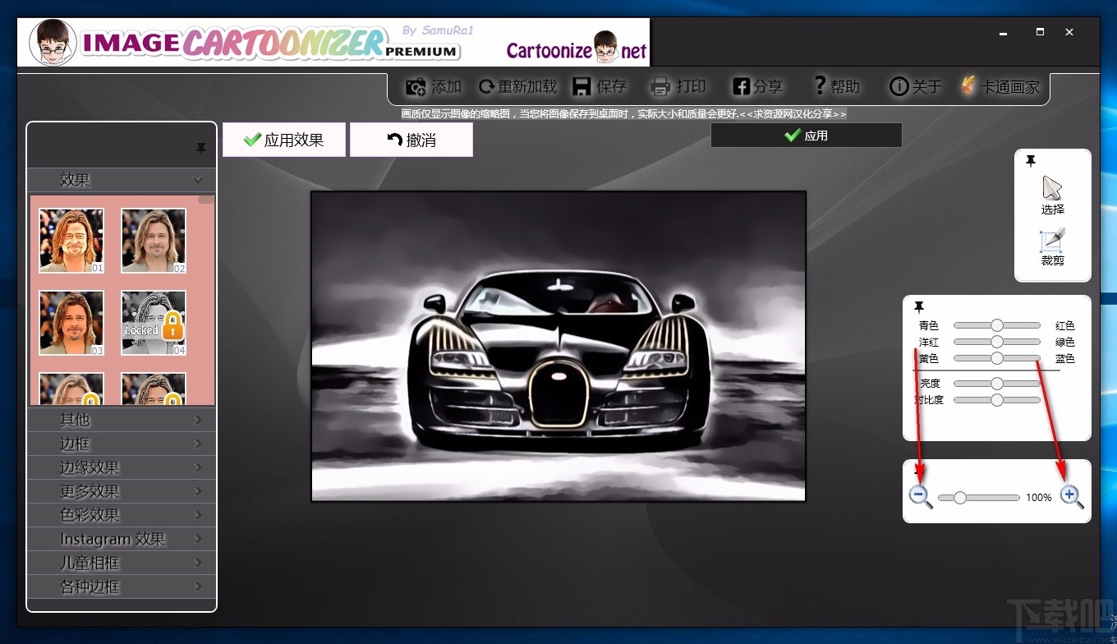1117x644 pixels.
Task: Toggle pin on tool selection panel
Action: tap(1031, 161)
